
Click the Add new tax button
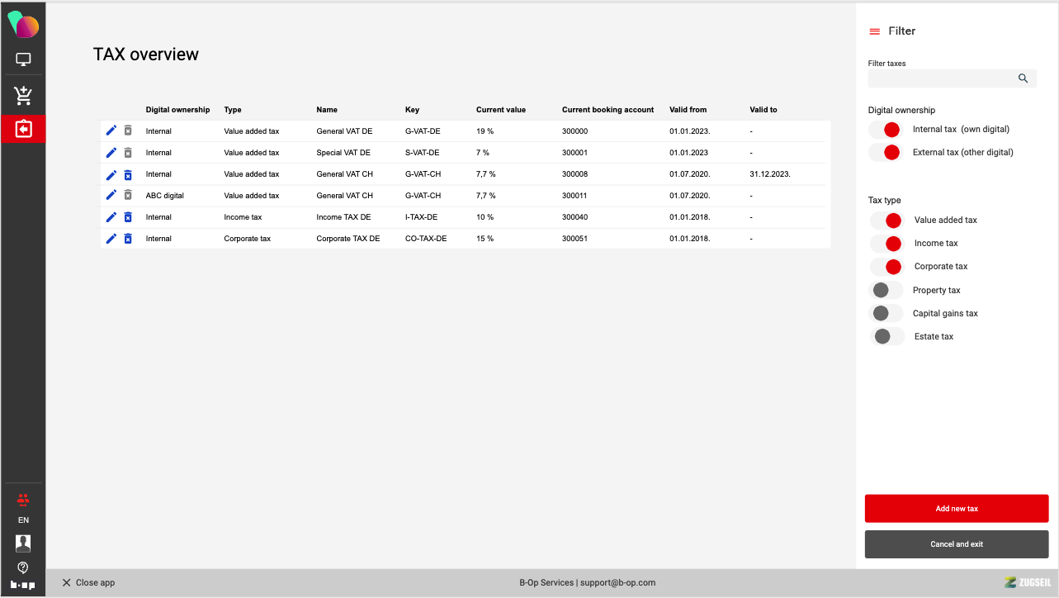(956, 509)
